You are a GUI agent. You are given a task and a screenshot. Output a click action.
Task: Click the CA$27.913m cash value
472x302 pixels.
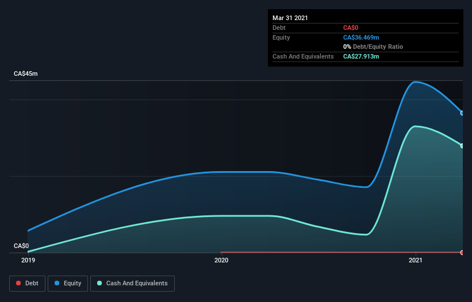[361, 56]
